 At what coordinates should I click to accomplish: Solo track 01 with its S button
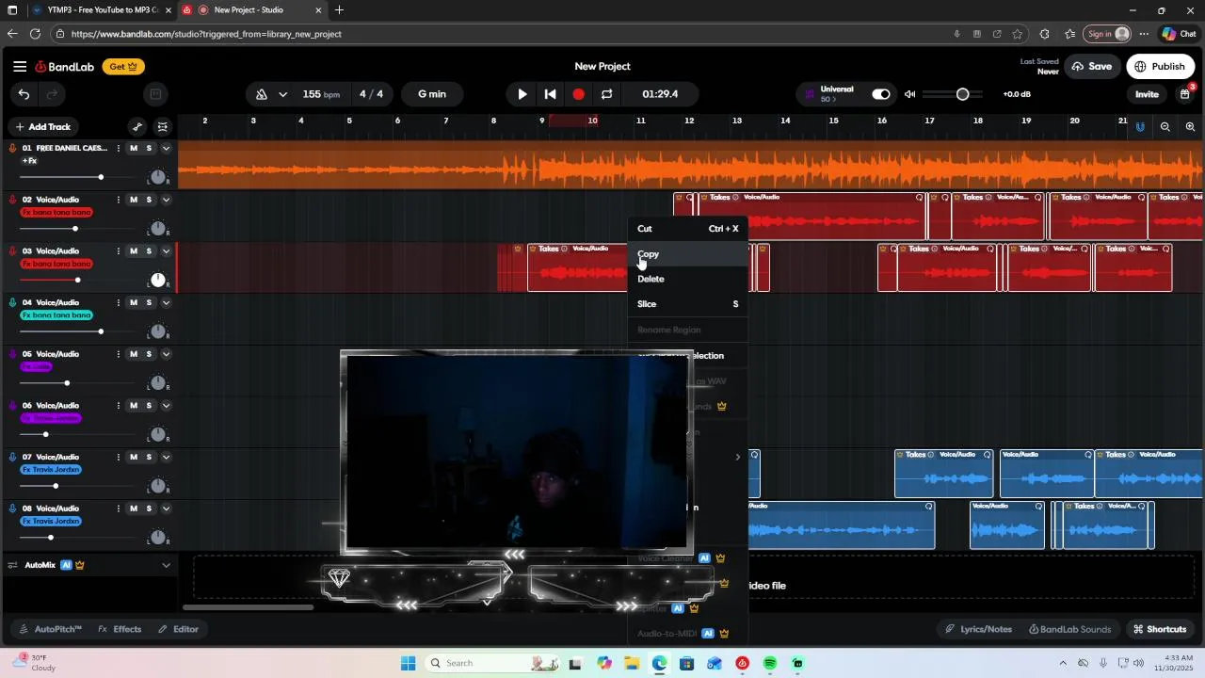[149, 148]
